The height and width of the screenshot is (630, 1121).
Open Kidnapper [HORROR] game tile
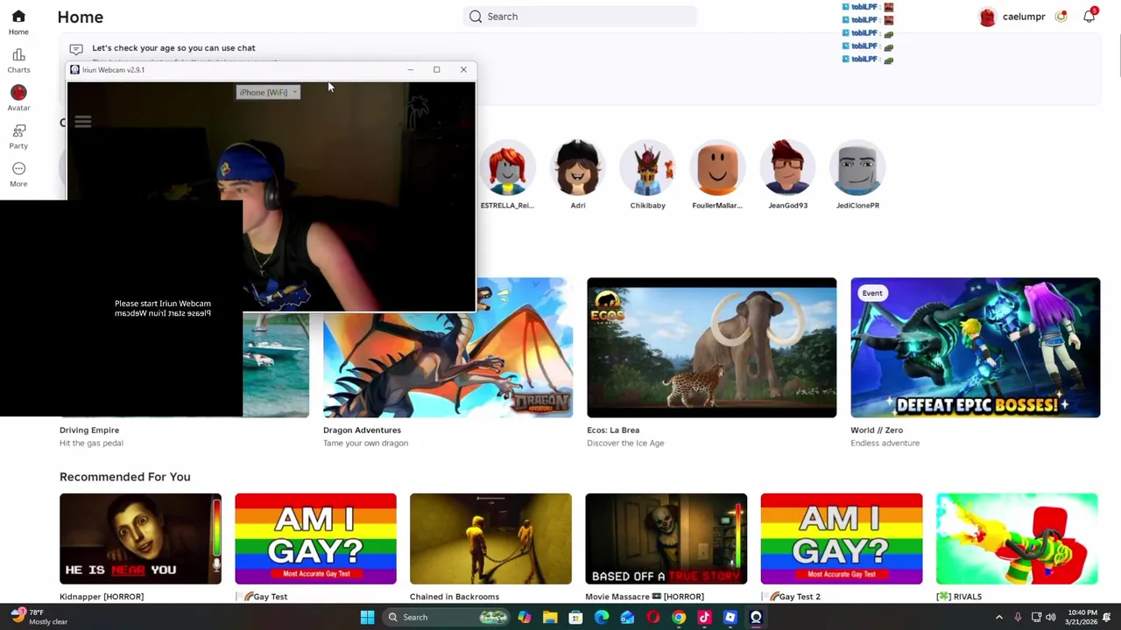point(140,538)
